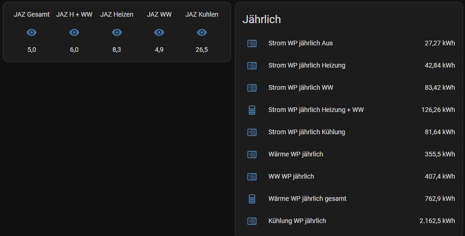The height and width of the screenshot is (236, 465).
Task: Click the eye icon under JAZ Kuhlen
Action: pos(202,32)
